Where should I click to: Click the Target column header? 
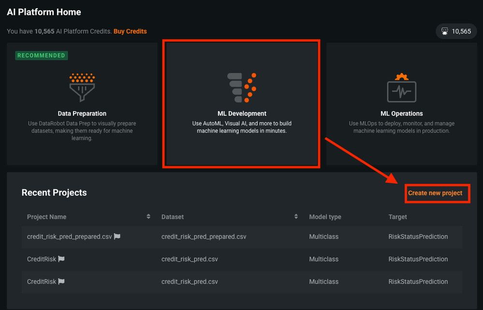click(x=397, y=217)
